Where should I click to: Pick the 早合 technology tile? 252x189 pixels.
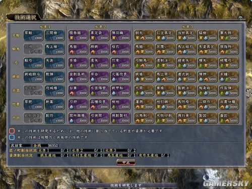coord(99,77)
